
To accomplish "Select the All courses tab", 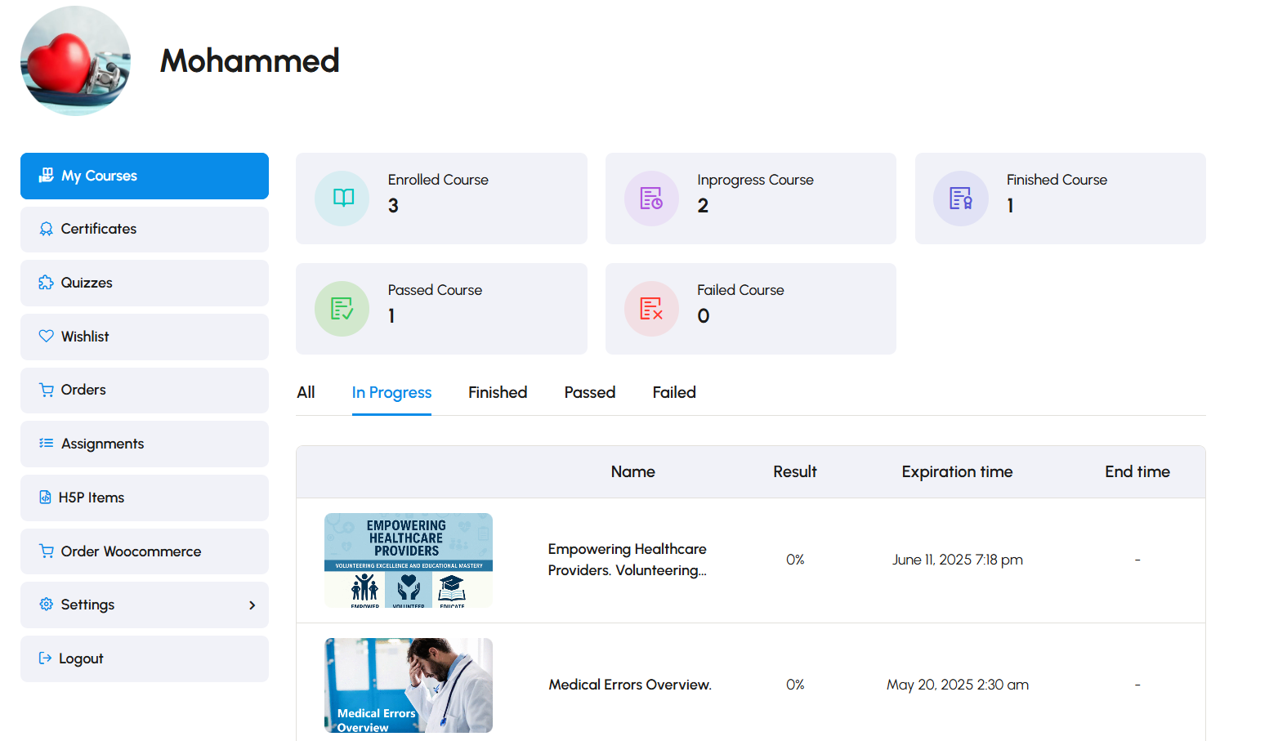I will pyautogui.click(x=306, y=393).
